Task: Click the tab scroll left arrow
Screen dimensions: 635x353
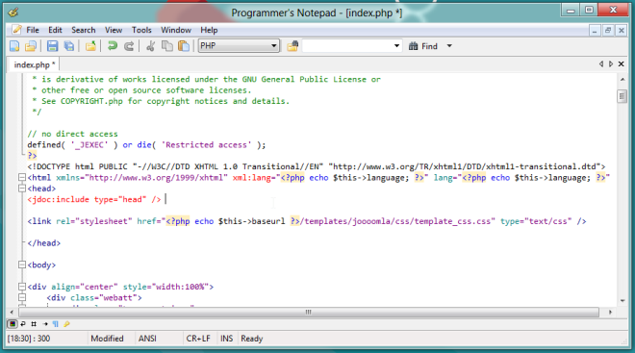Action: (x=601, y=63)
